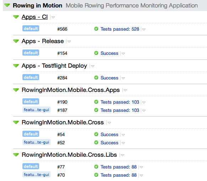
Task: Open dropdown next to Tests passed: 528
Action: pyautogui.click(x=144, y=29)
